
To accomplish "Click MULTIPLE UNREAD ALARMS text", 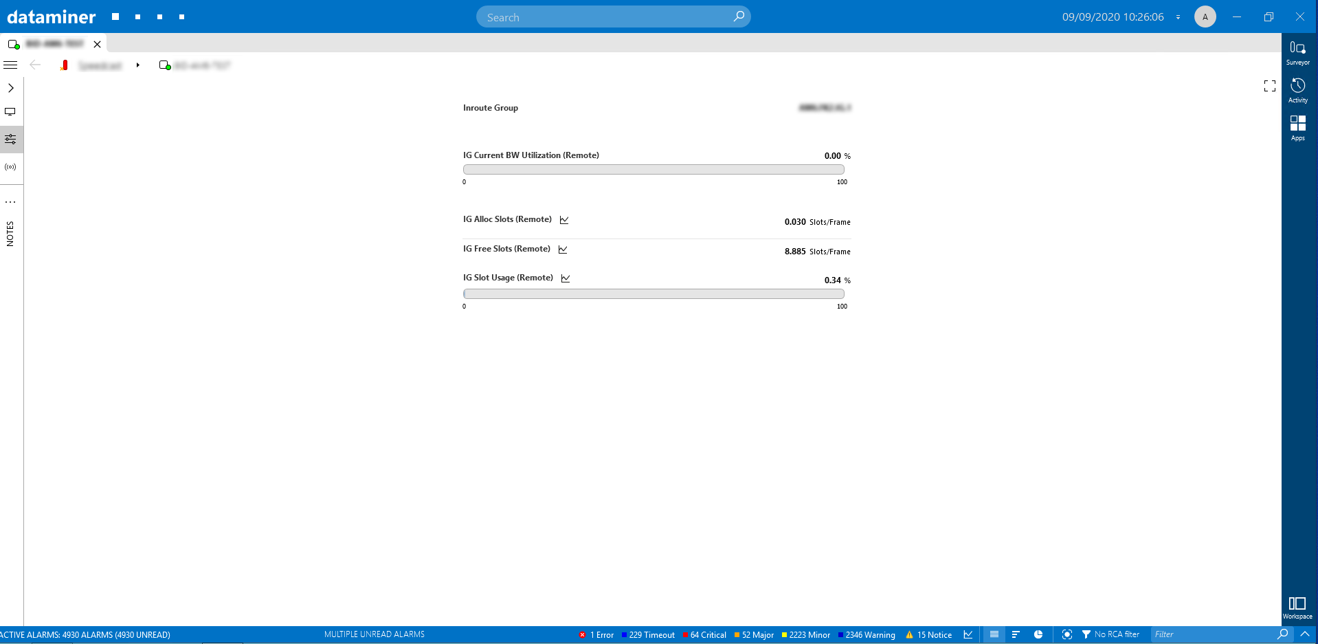I will click(375, 634).
